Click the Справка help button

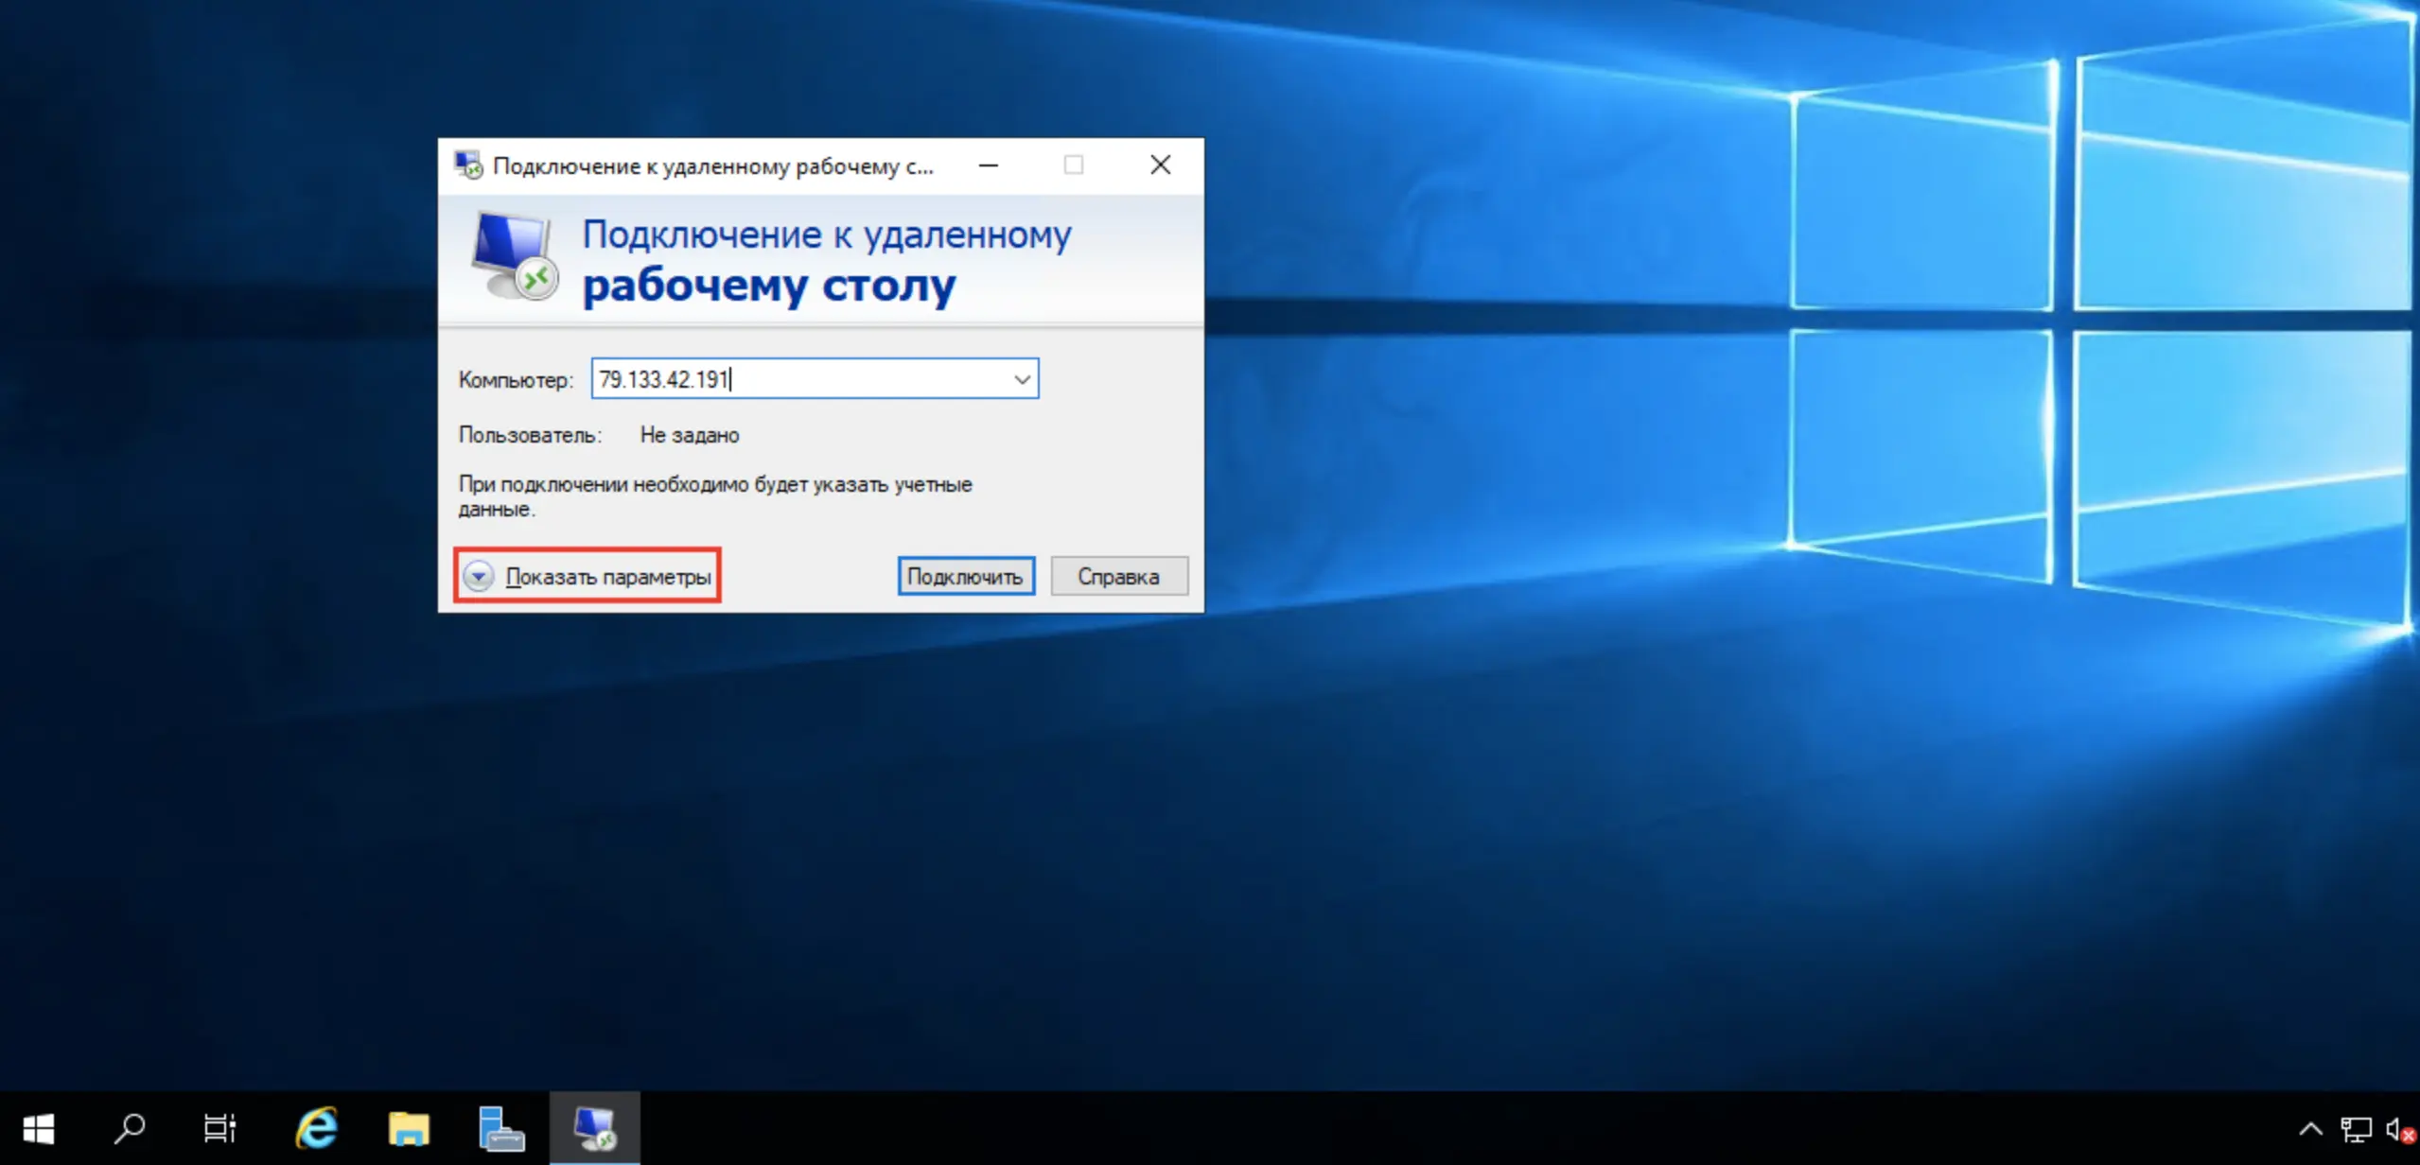1119,576
